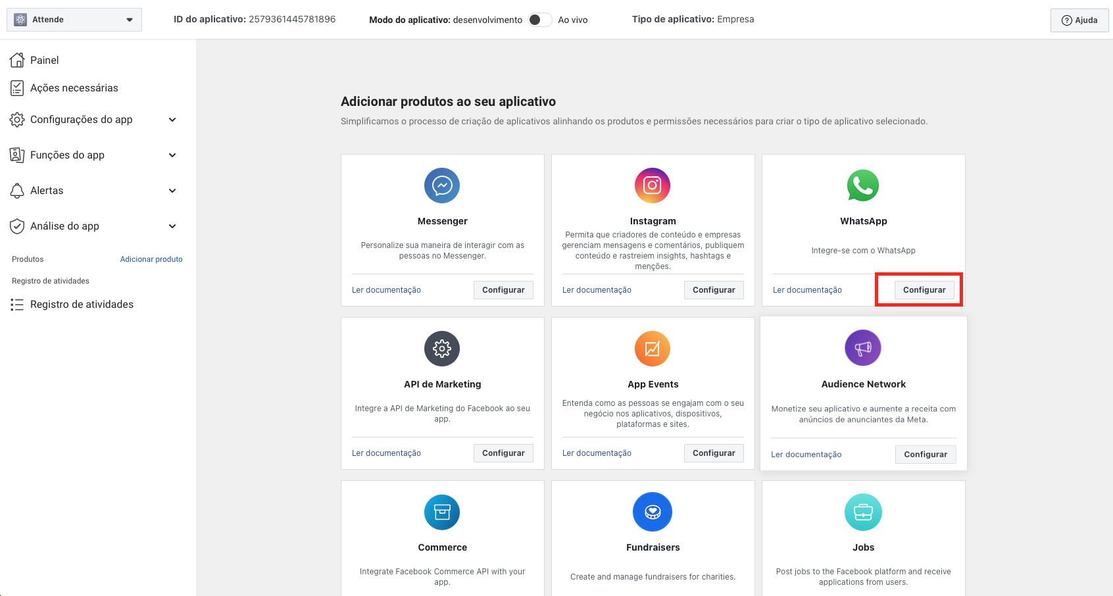1113x596 pixels.
Task: Click 'Integre-se com o WhatsApp' description
Action: coord(863,251)
